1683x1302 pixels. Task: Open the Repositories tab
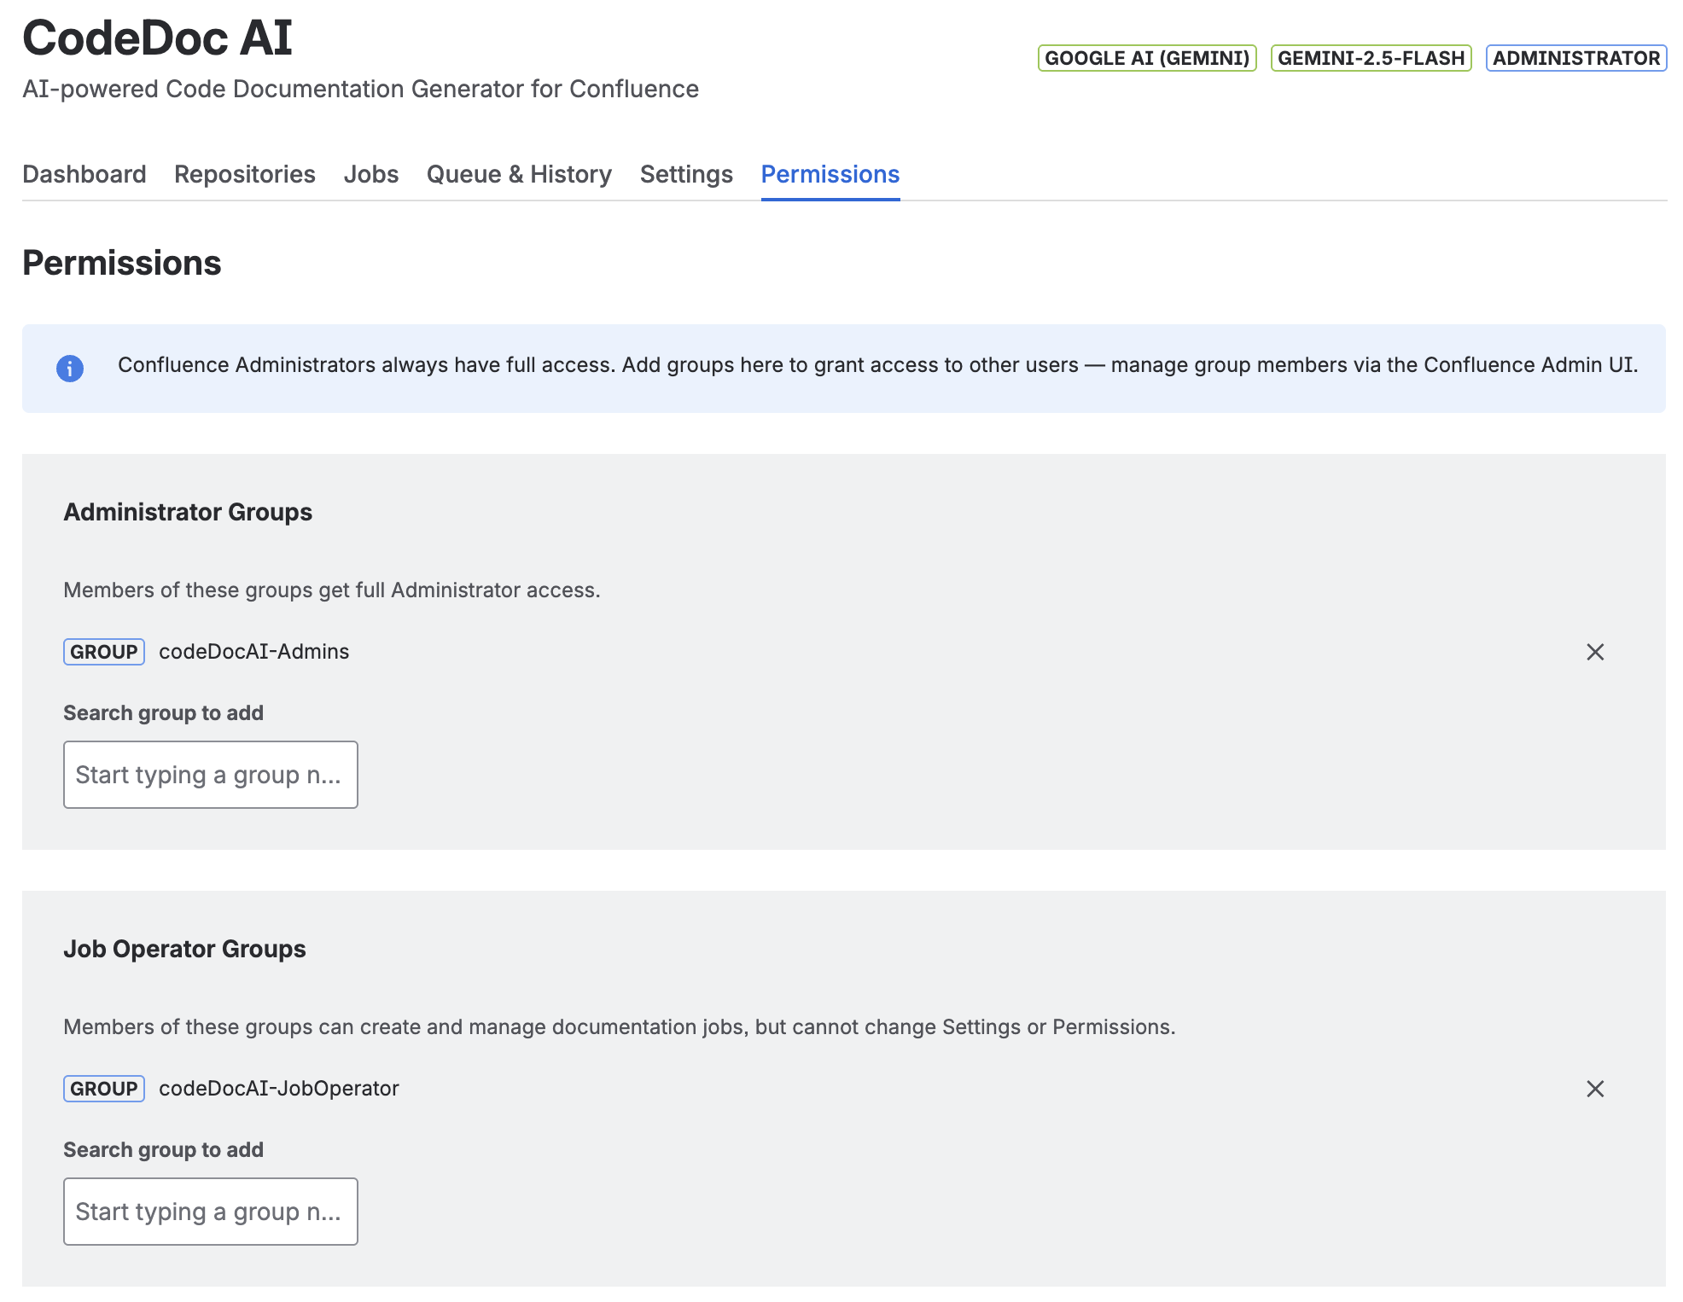tap(244, 174)
